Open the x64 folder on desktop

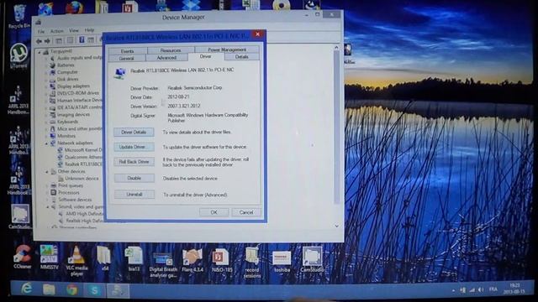point(104,258)
